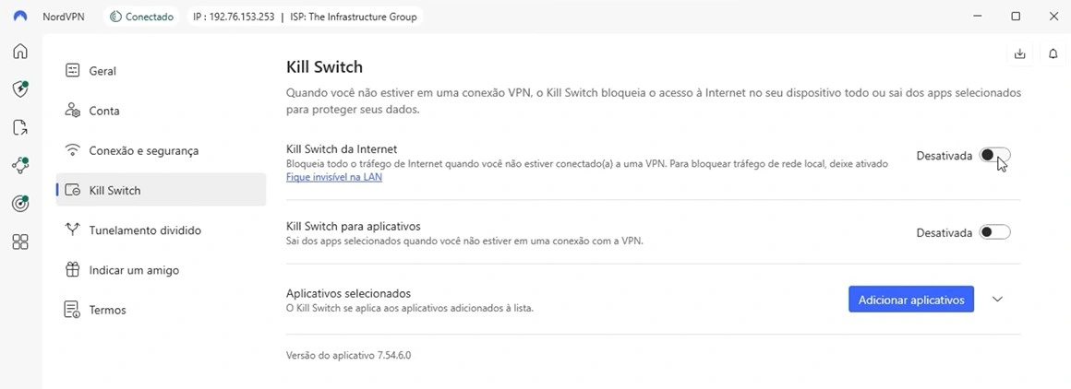The height and width of the screenshot is (389, 1071).
Task: Click the Aplicativos selecionados label
Action: click(348, 293)
